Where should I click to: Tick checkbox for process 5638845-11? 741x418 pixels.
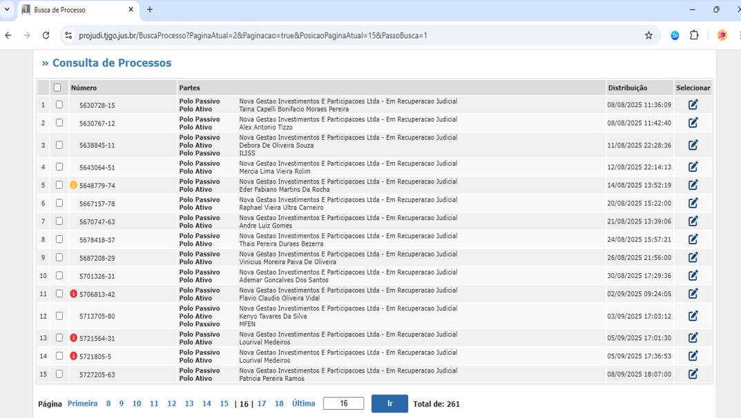[x=59, y=145]
